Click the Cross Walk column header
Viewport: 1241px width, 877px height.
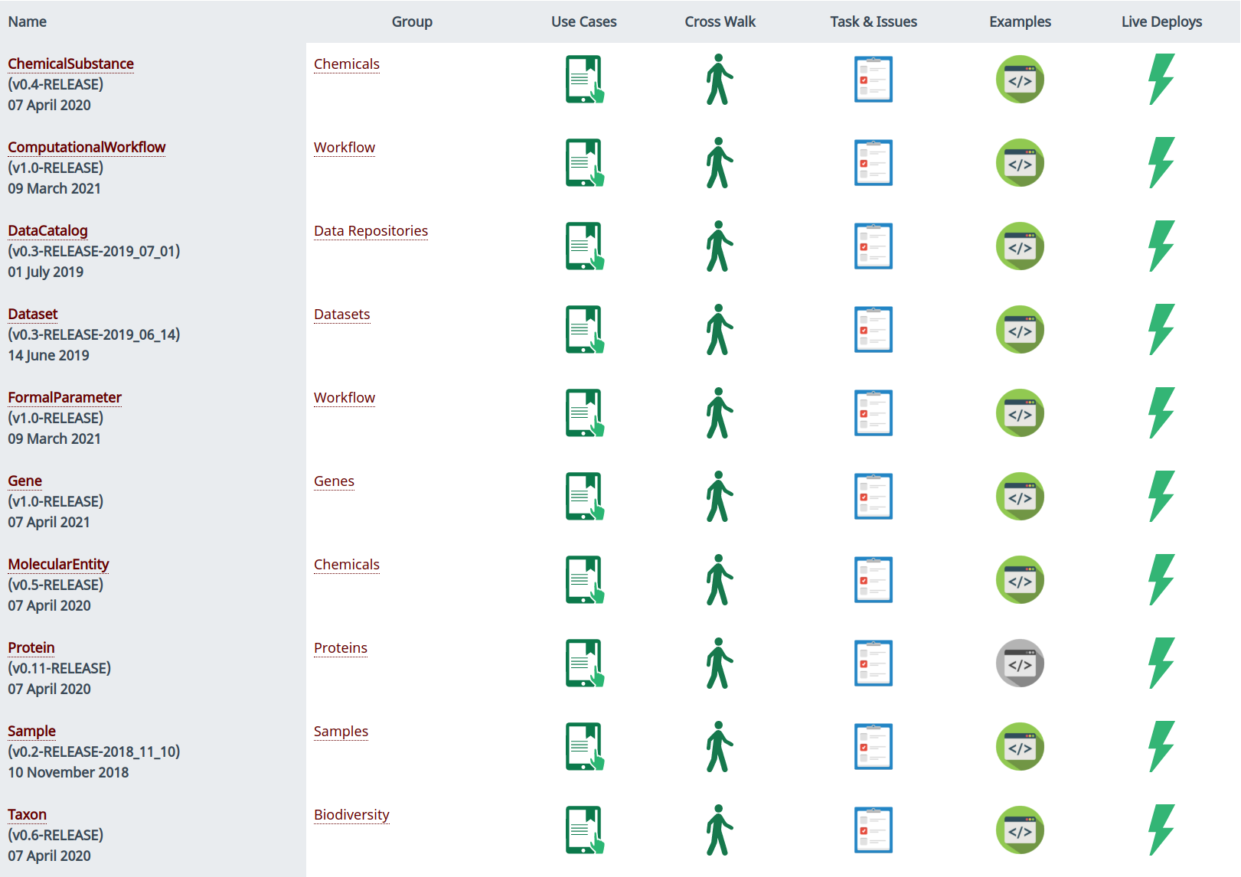pos(720,21)
